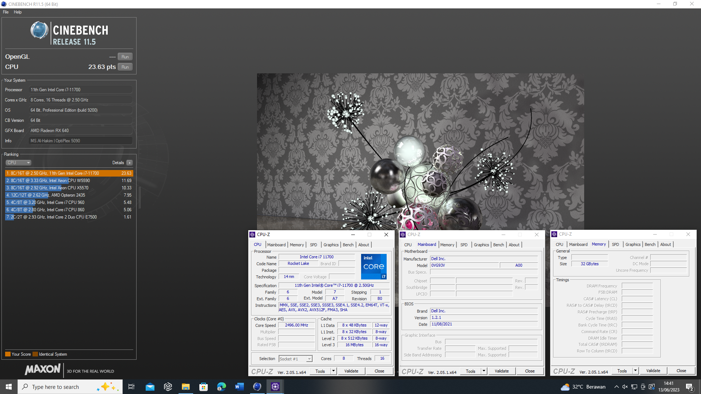This screenshot has height=394, width=701.
Task: Open Microsoft Store from taskbar
Action: click(203, 387)
